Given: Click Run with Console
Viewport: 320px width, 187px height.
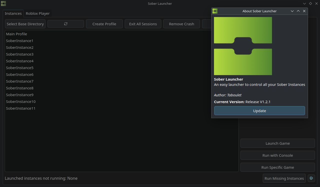Looking at the screenshot, I should (x=277, y=155).
